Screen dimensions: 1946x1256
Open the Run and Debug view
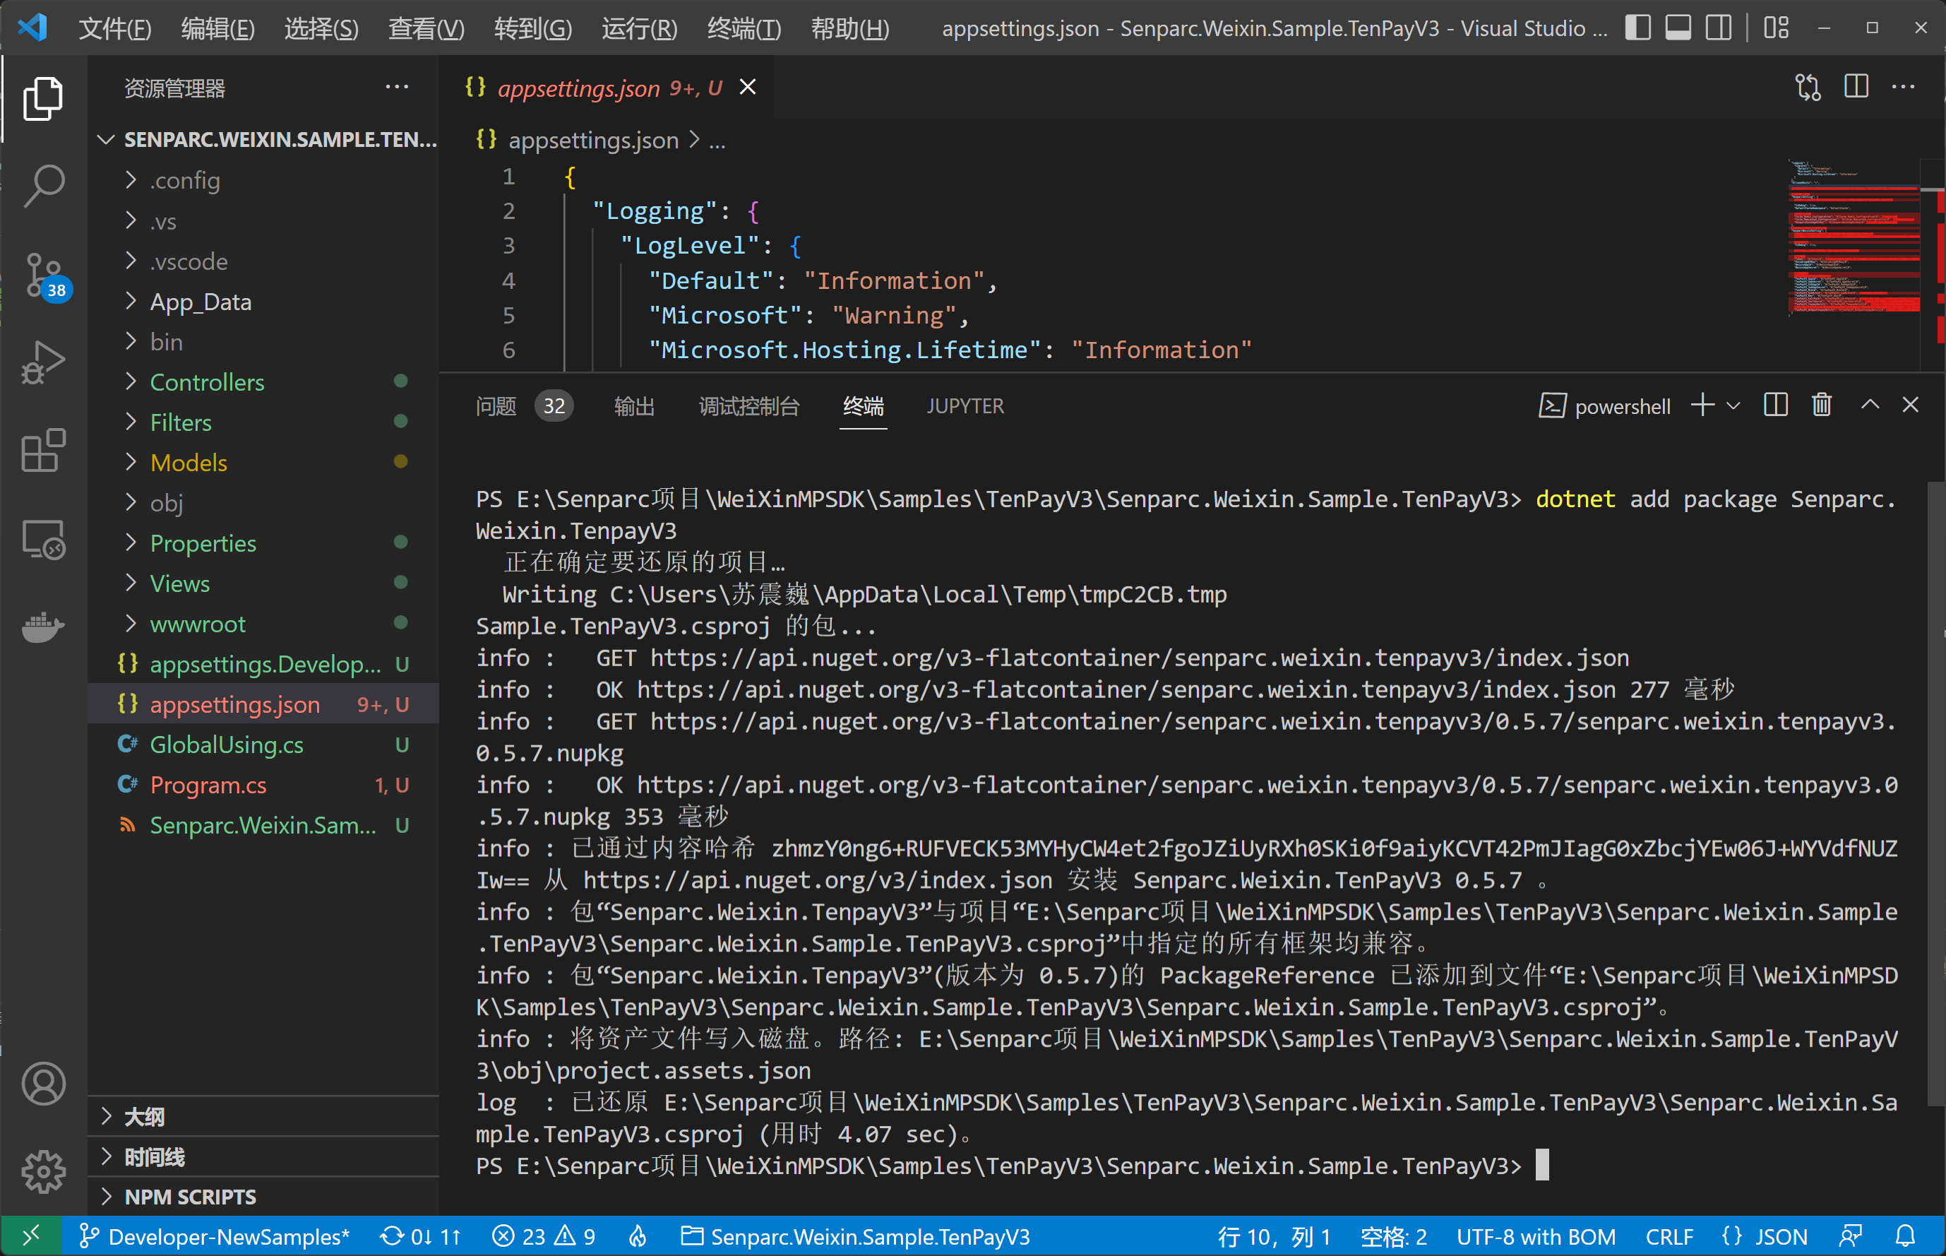(43, 362)
